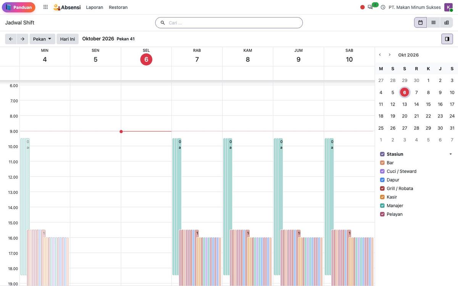Toggle the Stasiun master checkbox

[x=382, y=154]
